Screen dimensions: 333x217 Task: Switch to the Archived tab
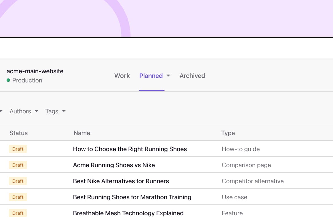pos(192,76)
